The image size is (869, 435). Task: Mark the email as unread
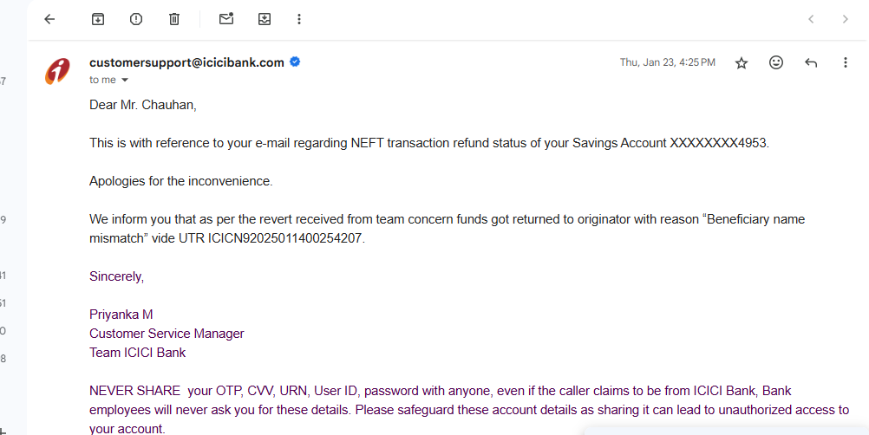point(226,19)
